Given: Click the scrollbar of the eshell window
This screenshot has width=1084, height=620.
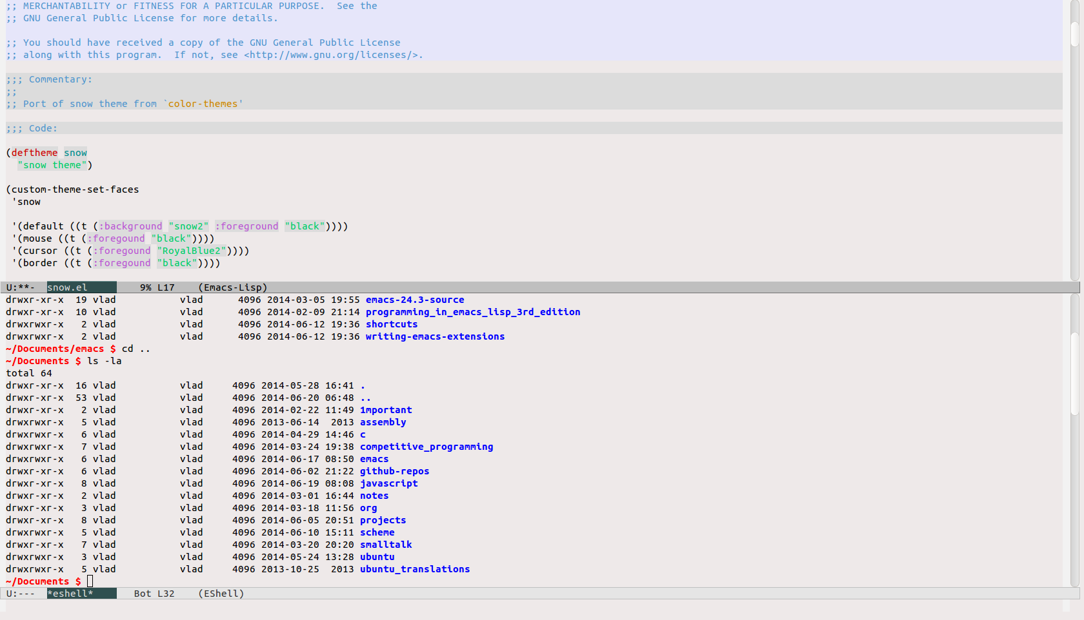Looking at the screenshot, I should 1075,440.
